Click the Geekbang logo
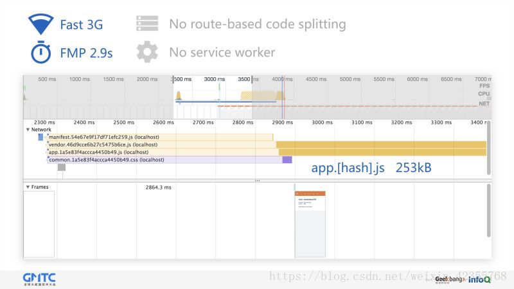This screenshot has width=514, height=289. (x=450, y=279)
